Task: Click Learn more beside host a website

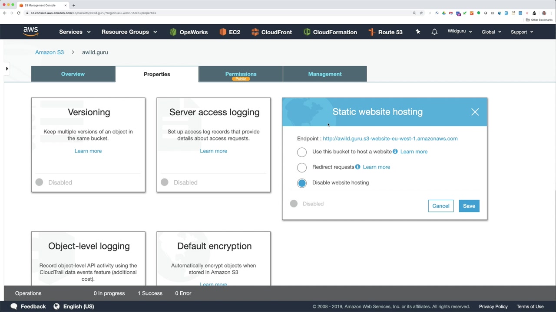Action: pyautogui.click(x=414, y=152)
